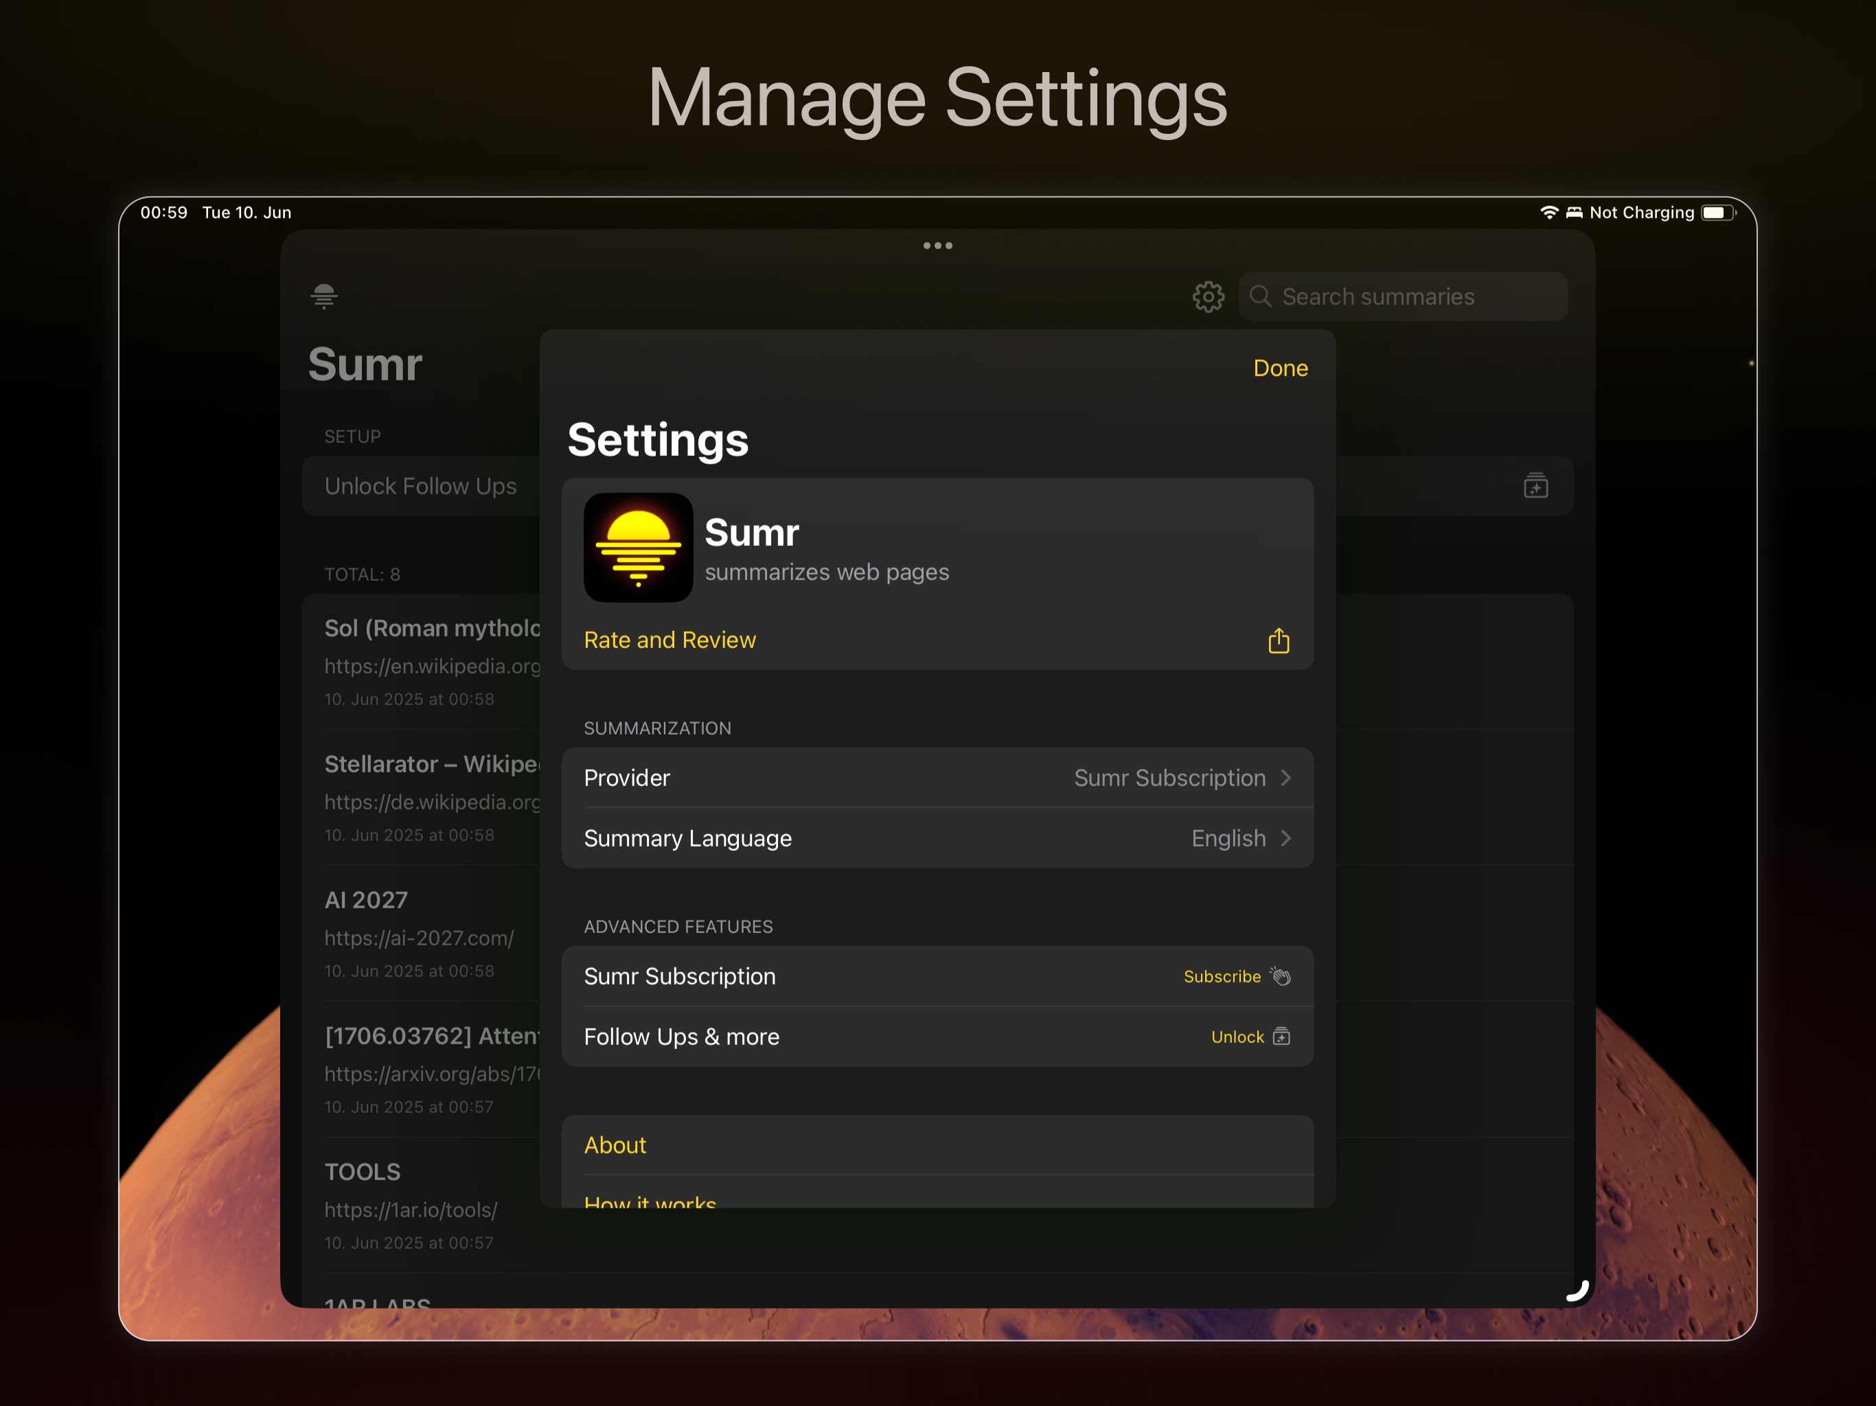1876x1406 pixels.
Task: Open the TOOLS summary entry
Action: point(422,1205)
